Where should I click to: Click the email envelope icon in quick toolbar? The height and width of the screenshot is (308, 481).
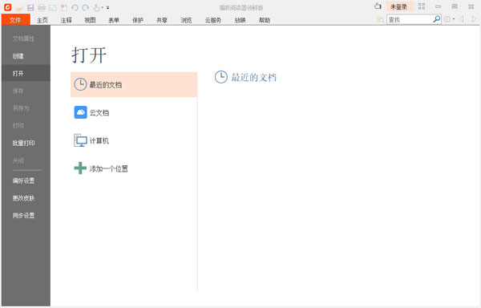pyautogui.click(x=53, y=7)
